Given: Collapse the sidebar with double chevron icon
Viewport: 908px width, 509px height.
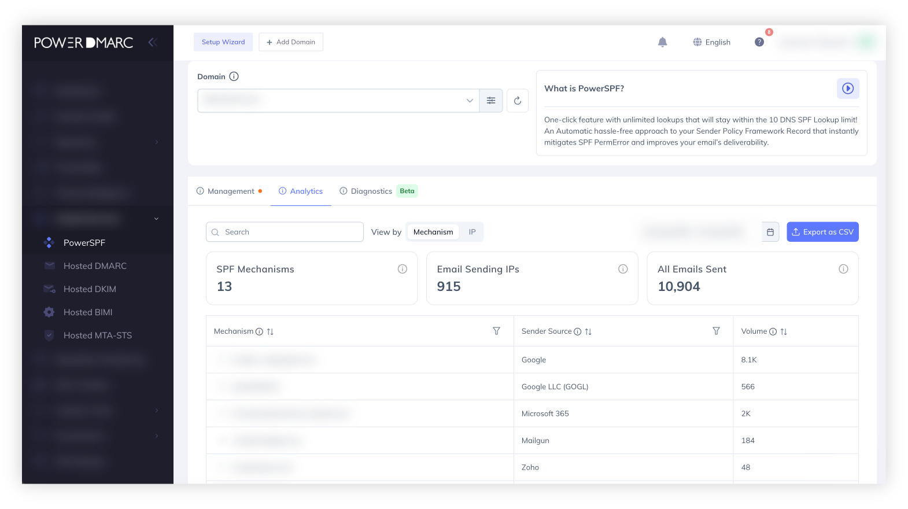Looking at the screenshot, I should pos(153,42).
